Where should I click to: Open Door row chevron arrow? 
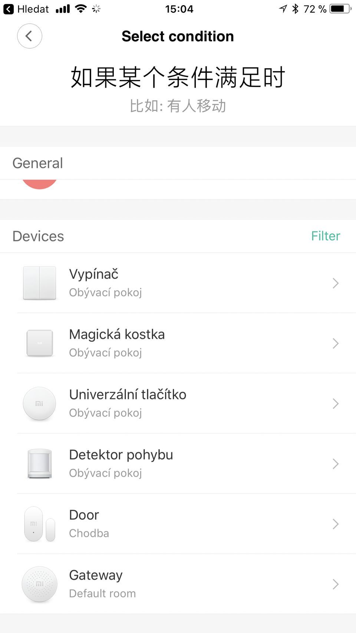[x=336, y=524]
